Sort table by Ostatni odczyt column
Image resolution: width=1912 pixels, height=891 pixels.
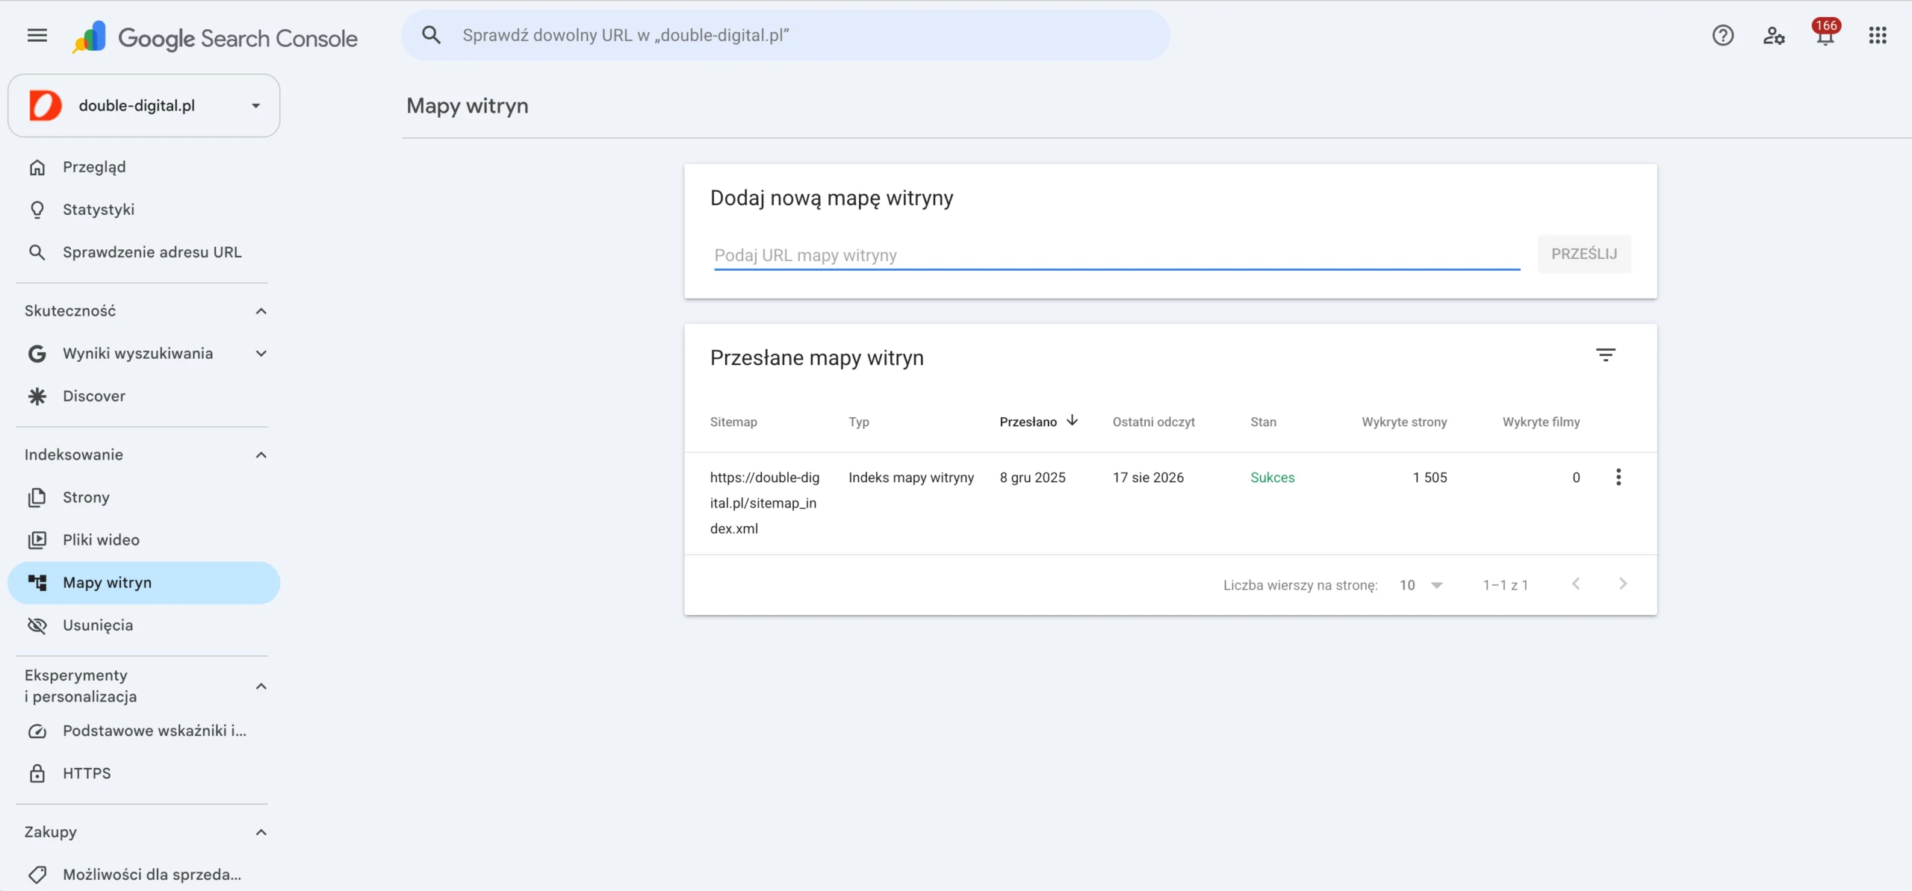point(1153,422)
